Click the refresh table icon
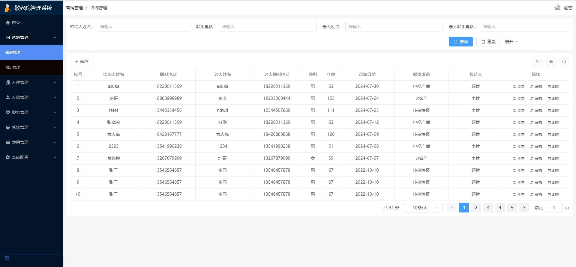 [x=538, y=61]
